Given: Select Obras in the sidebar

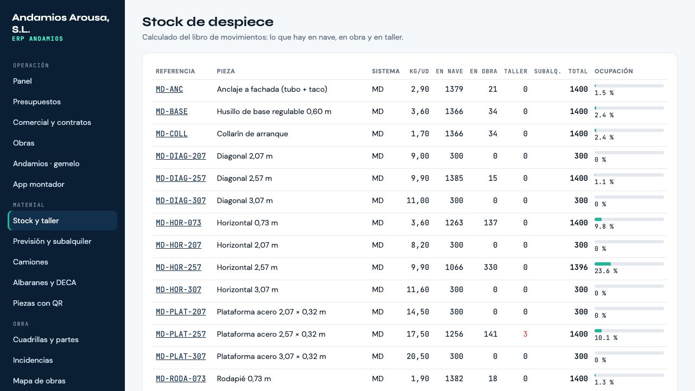Looking at the screenshot, I should tap(62, 143).
